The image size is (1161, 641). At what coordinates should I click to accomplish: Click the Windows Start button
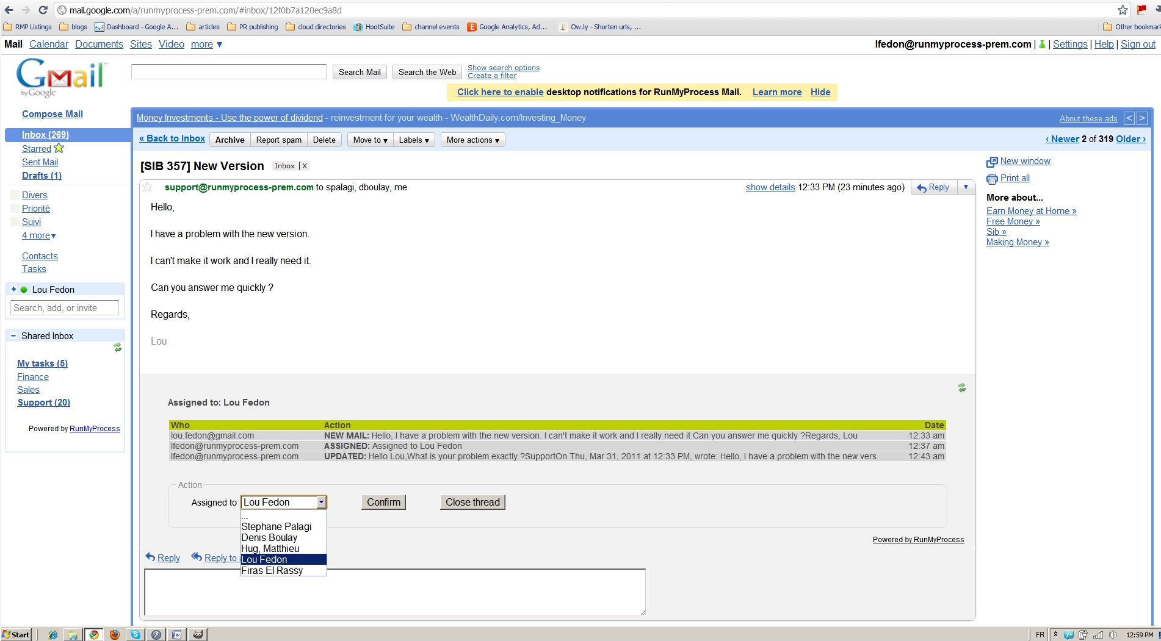16,634
